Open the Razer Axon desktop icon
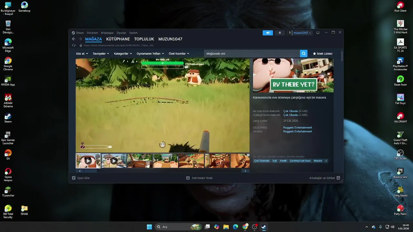 (400, 81)
